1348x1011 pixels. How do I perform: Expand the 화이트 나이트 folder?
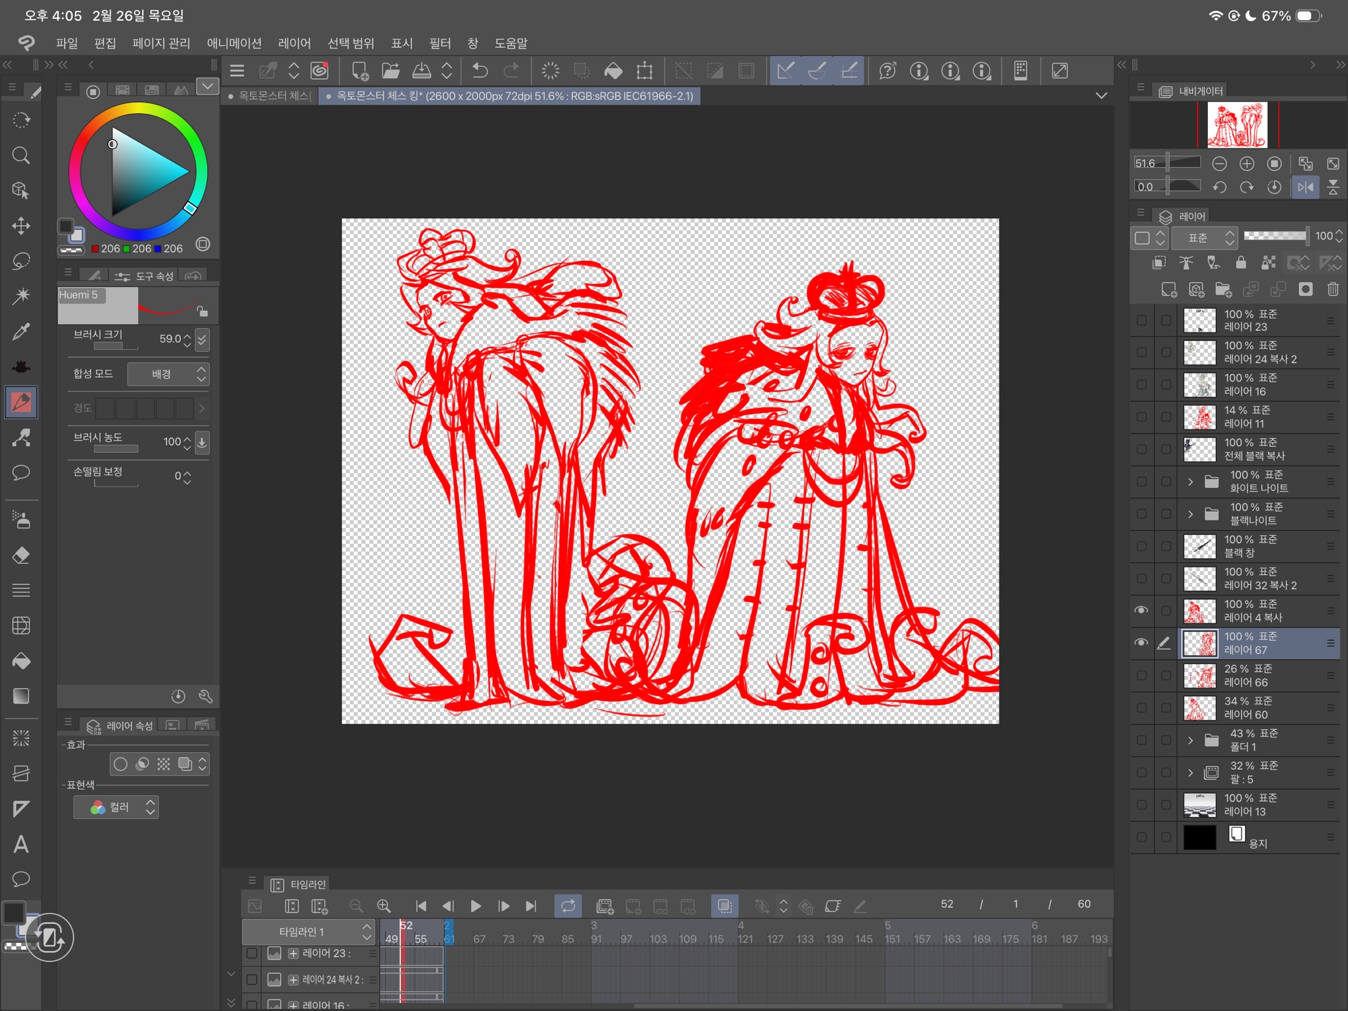point(1190,481)
